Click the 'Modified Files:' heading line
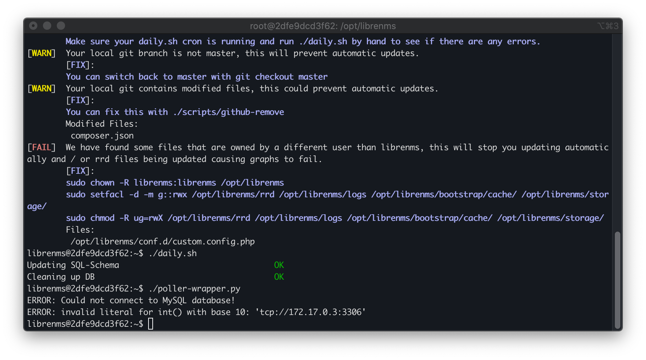646x360 pixels. coord(102,124)
